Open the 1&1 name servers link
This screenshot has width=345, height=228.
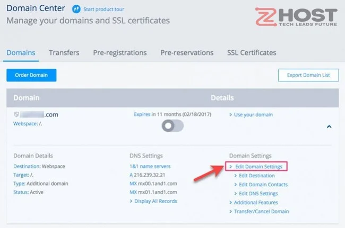150,166
